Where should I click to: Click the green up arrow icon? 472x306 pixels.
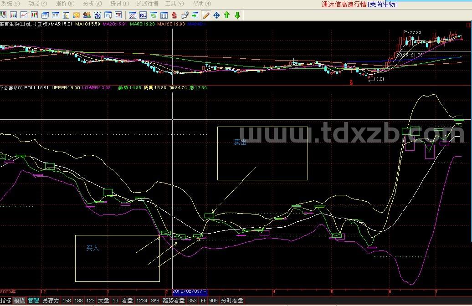227,15
